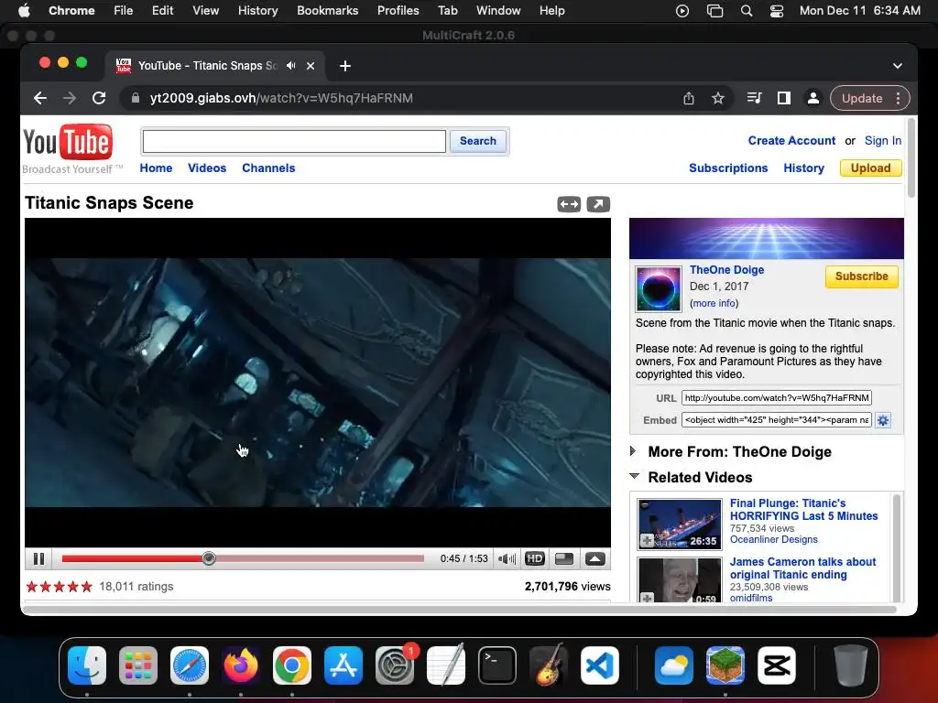Viewport: 938px width, 703px height.
Task: Open the player's pop-up menu arrow
Action: (x=594, y=558)
